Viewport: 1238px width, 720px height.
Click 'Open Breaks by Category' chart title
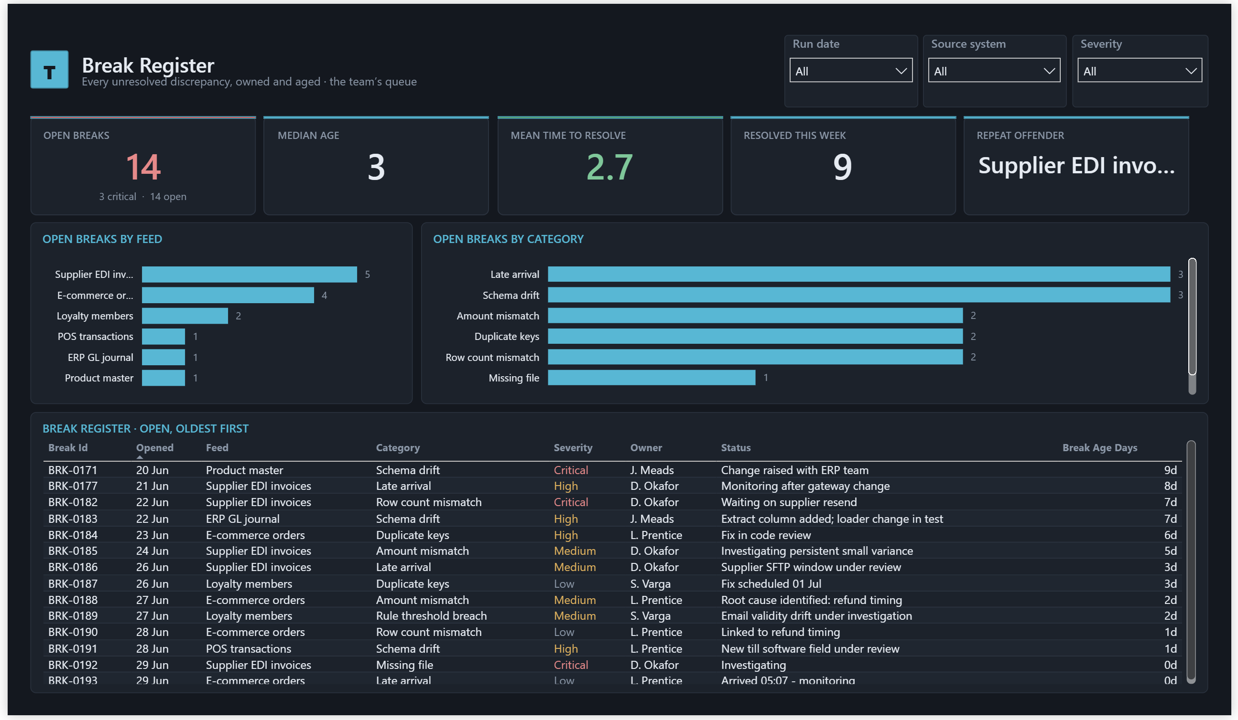508,239
